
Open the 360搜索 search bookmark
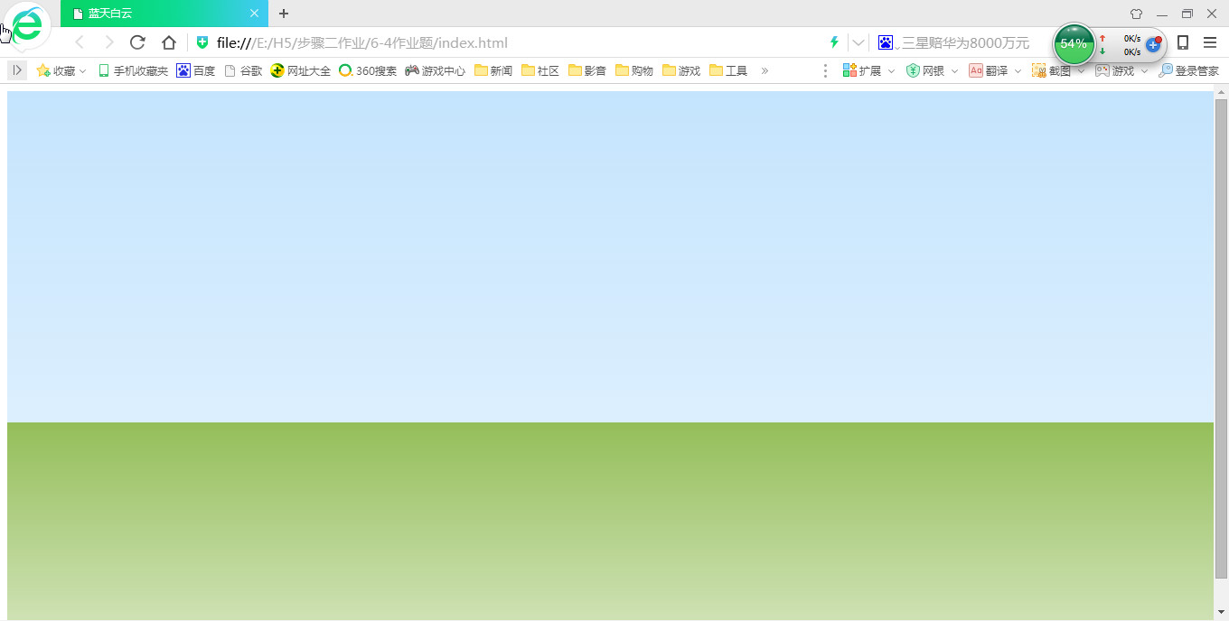[369, 70]
